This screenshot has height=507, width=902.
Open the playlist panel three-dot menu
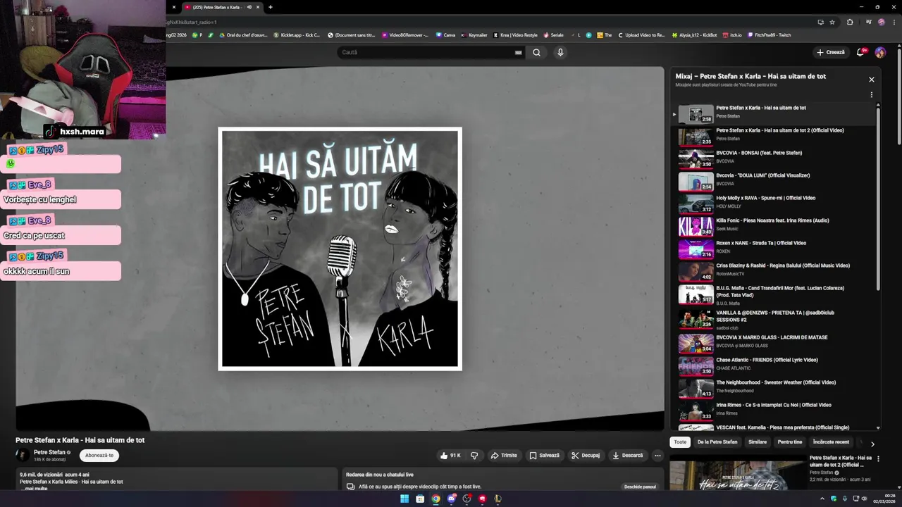point(872,95)
